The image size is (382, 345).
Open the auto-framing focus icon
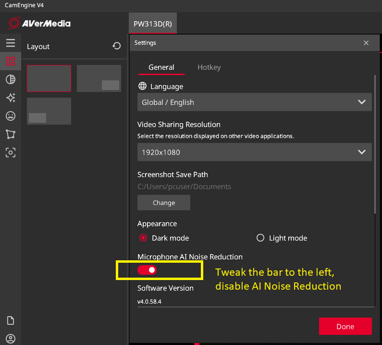coord(11,153)
